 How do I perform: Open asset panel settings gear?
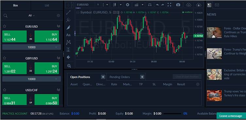click(x=58, y=15)
